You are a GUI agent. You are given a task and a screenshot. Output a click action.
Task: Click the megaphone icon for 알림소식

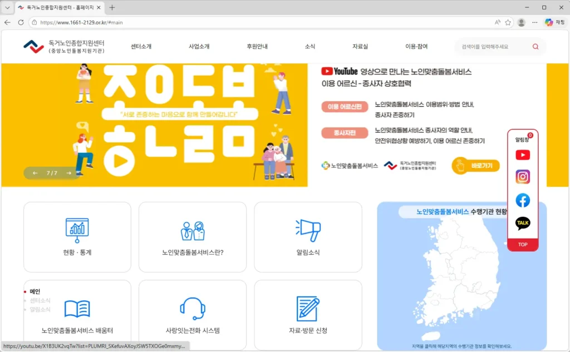pyautogui.click(x=308, y=228)
